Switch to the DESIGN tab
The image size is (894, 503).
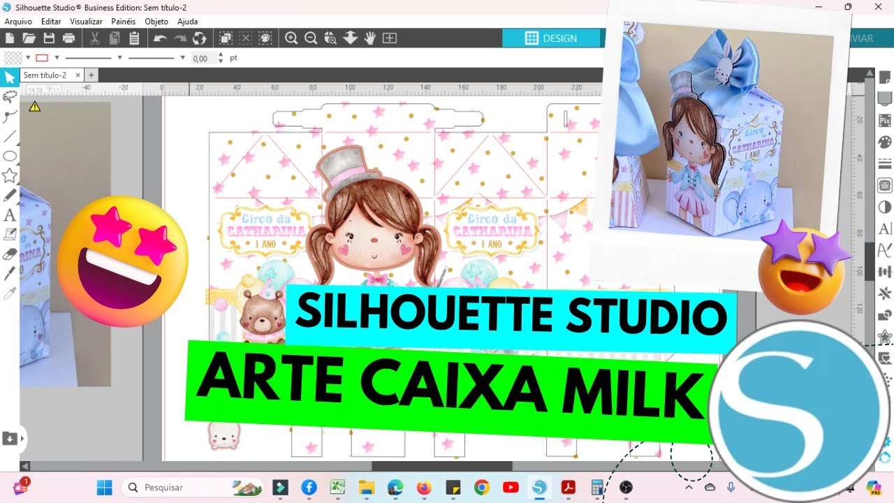coord(552,38)
